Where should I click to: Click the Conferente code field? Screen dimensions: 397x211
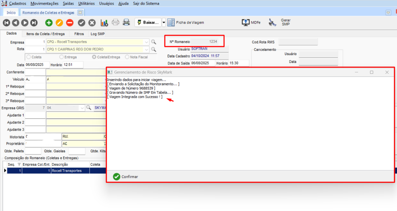click(35, 72)
